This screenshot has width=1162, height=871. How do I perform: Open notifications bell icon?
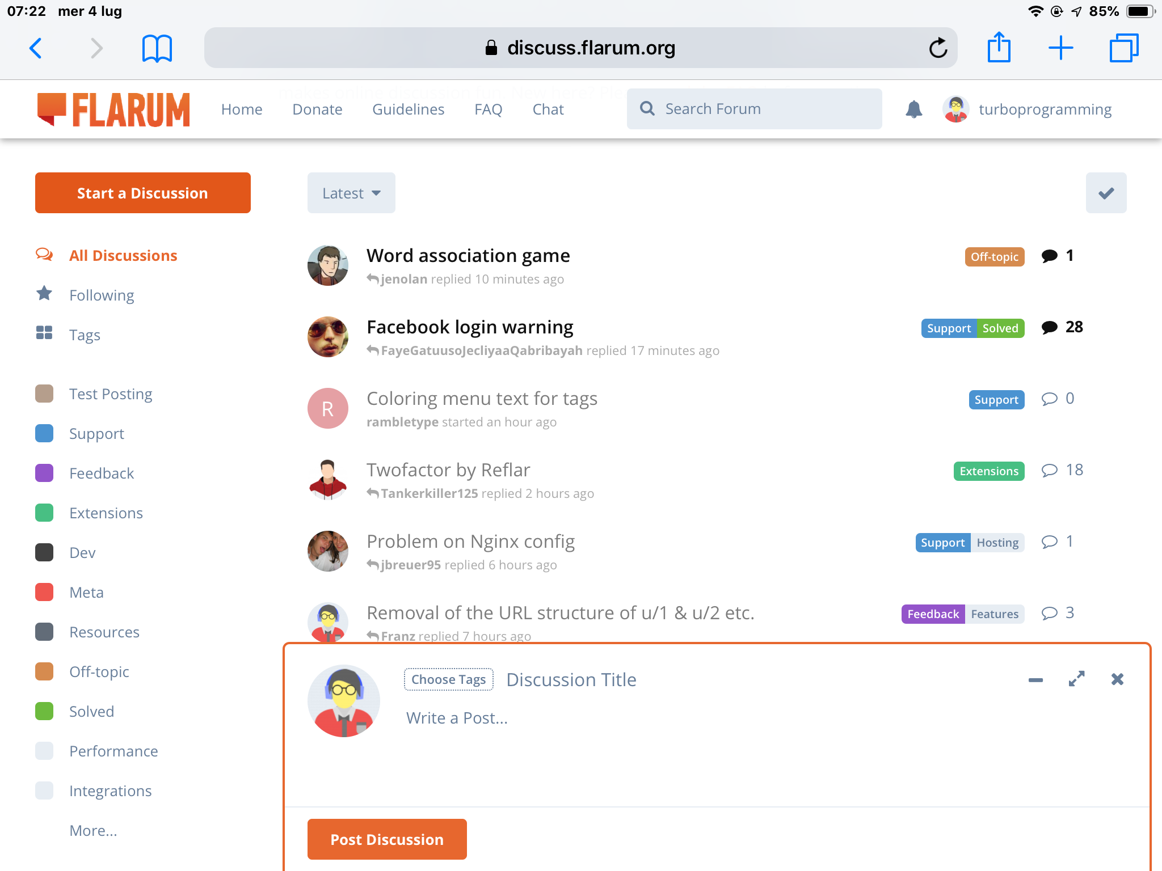point(913,109)
